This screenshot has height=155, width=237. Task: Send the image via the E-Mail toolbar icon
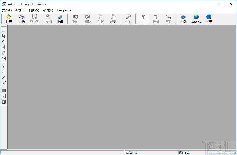pos(47,19)
